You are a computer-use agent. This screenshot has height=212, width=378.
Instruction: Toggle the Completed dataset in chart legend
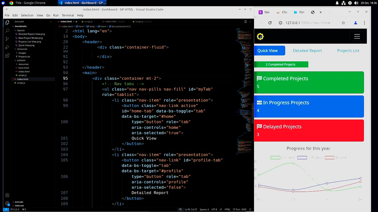coord(283,158)
